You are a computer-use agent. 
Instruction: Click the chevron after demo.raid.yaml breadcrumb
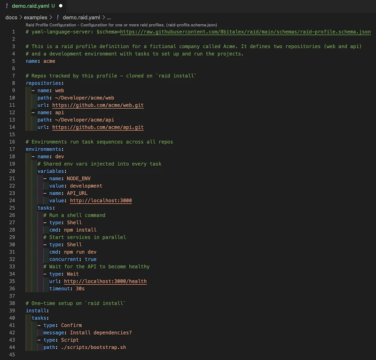pos(103,17)
